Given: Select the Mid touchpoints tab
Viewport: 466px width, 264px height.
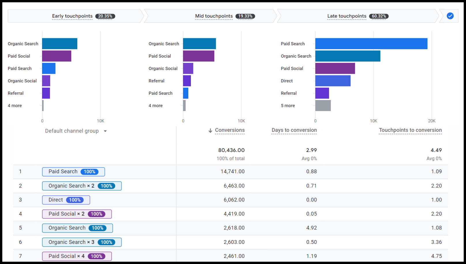Looking at the screenshot, I should tap(214, 16).
